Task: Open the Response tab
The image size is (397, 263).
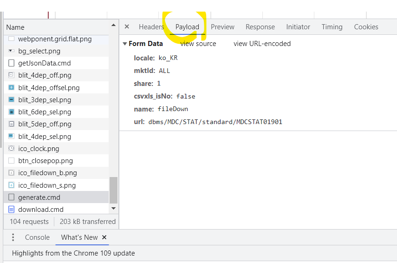Action: click(x=260, y=27)
